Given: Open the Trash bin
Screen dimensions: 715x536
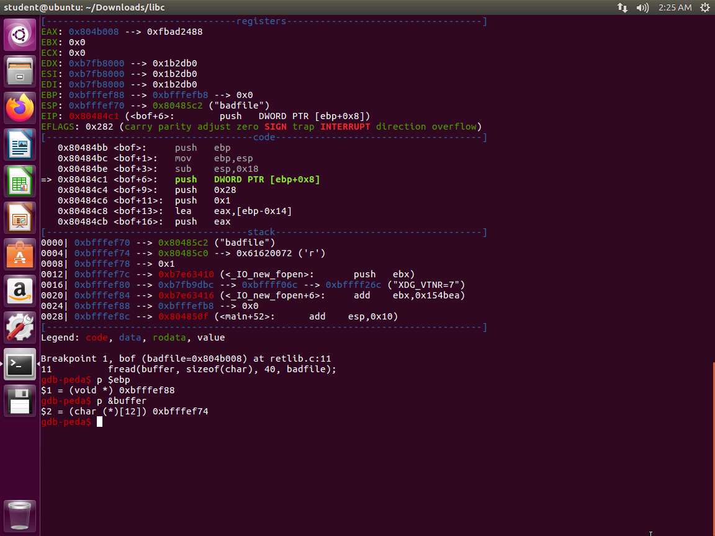Looking at the screenshot, I should [x=20, y=516].
